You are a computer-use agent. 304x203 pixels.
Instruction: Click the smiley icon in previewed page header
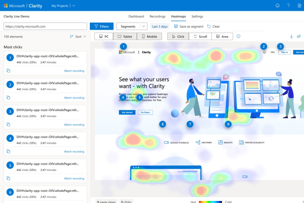[264, 52]
